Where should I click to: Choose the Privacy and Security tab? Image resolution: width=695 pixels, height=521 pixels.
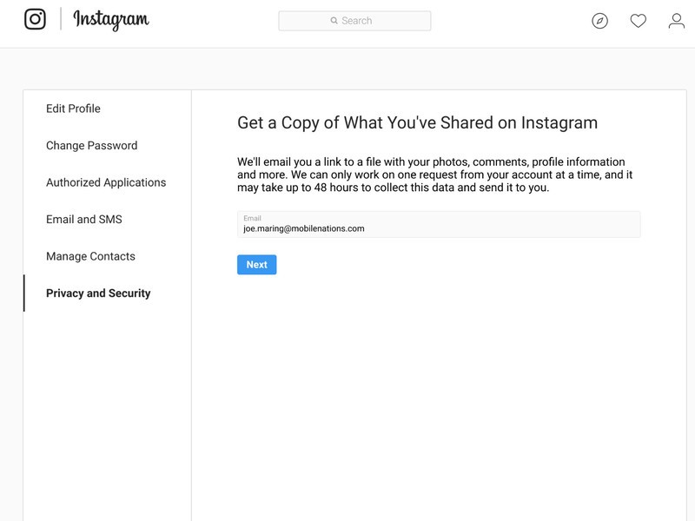click(98, 293)
